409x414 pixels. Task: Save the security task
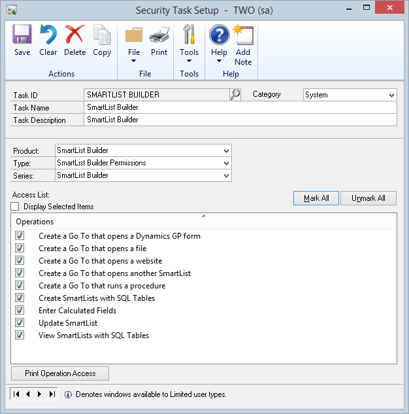coord(22,40)
